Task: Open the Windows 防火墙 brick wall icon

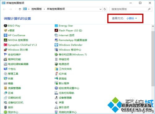Action: click(5, 50)
